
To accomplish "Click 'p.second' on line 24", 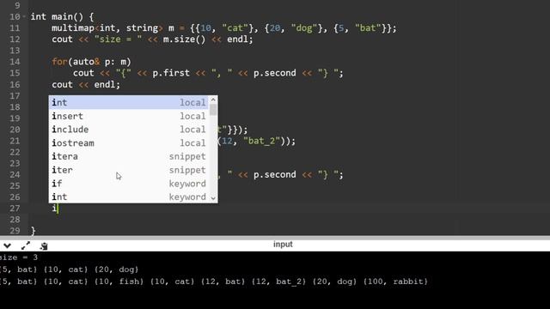I will point(275,174).
